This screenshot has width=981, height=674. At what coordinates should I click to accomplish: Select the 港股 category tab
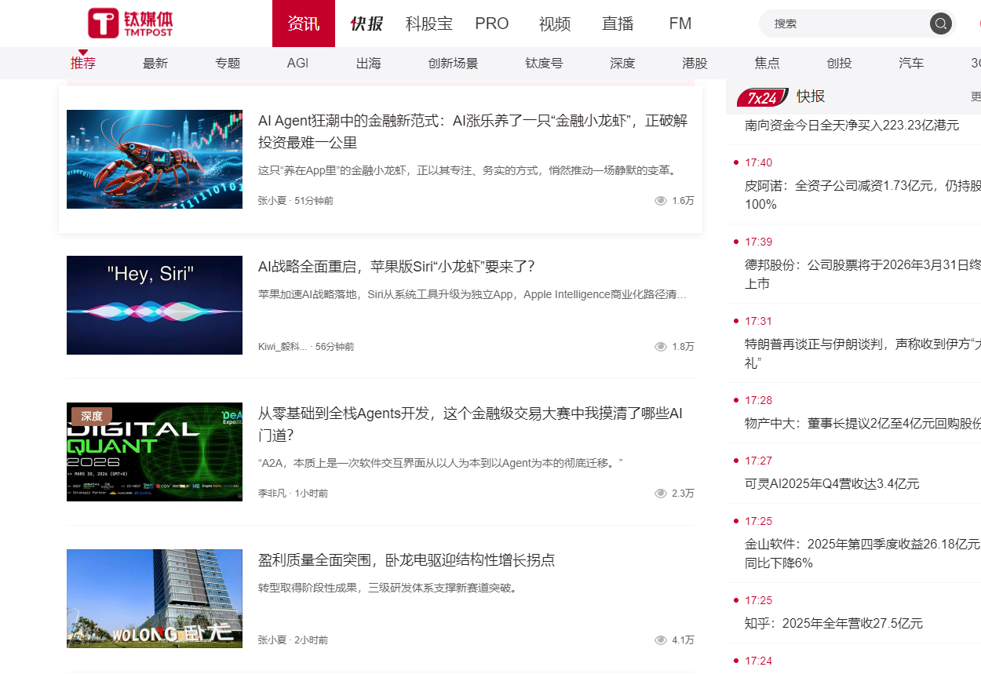coord(695,64)
